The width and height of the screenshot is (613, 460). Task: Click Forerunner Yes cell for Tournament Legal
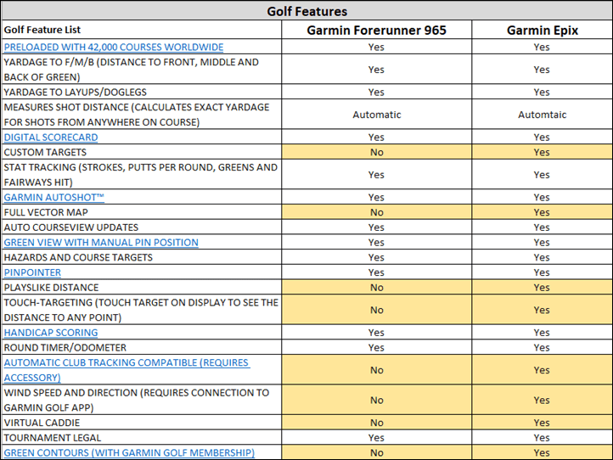point(376,438)
